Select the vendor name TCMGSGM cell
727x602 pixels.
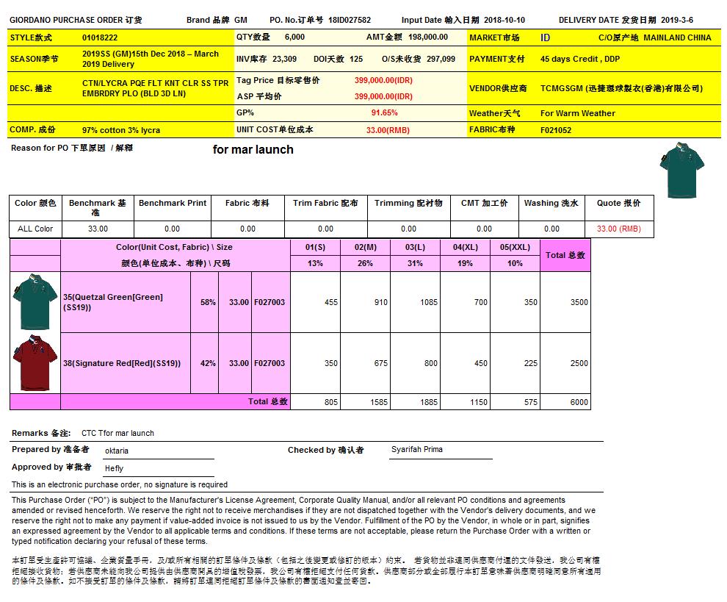click(621, 88)
